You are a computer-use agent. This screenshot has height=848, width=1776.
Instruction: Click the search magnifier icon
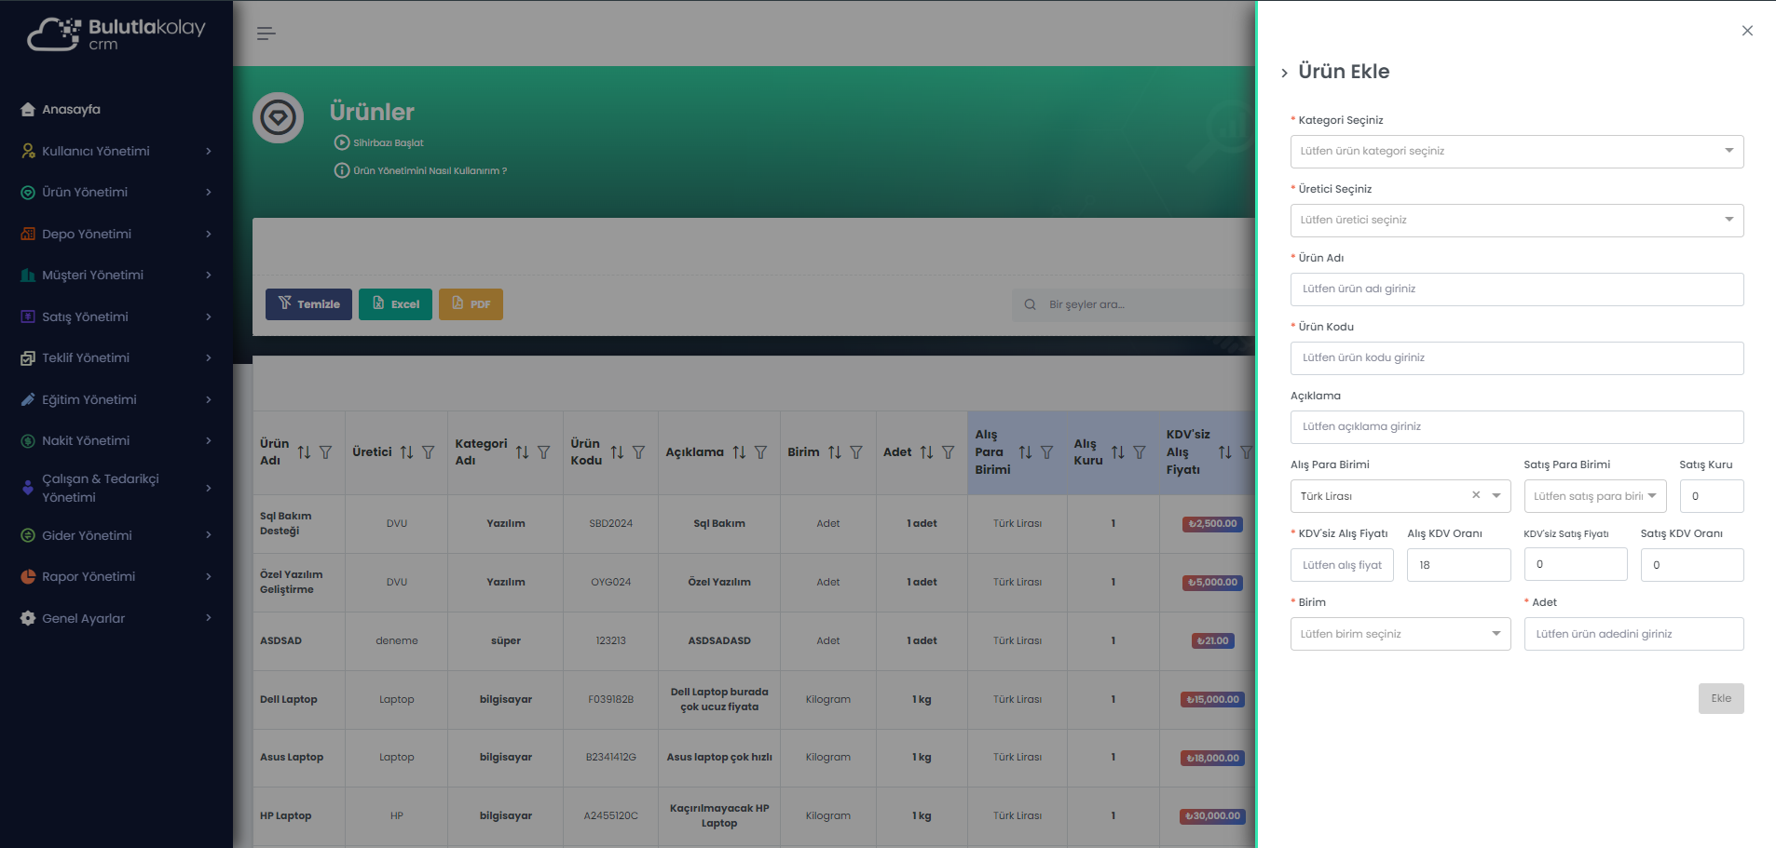pyautogui.click(x=1030, y=304)
